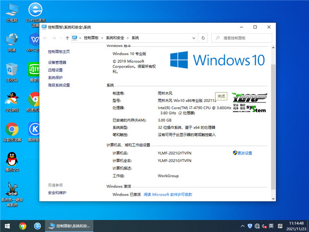
Task: Click the vertical scrollbar thumb
Action: [273, 126]
